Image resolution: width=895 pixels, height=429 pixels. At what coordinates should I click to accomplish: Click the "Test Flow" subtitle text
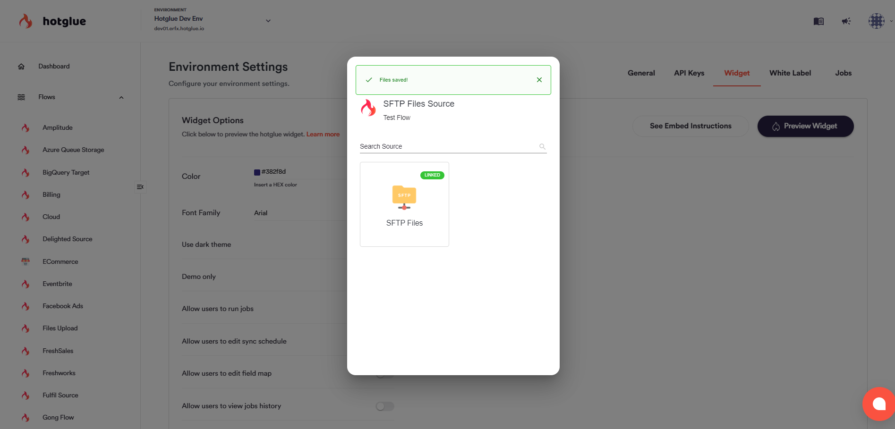click(397, 118)
